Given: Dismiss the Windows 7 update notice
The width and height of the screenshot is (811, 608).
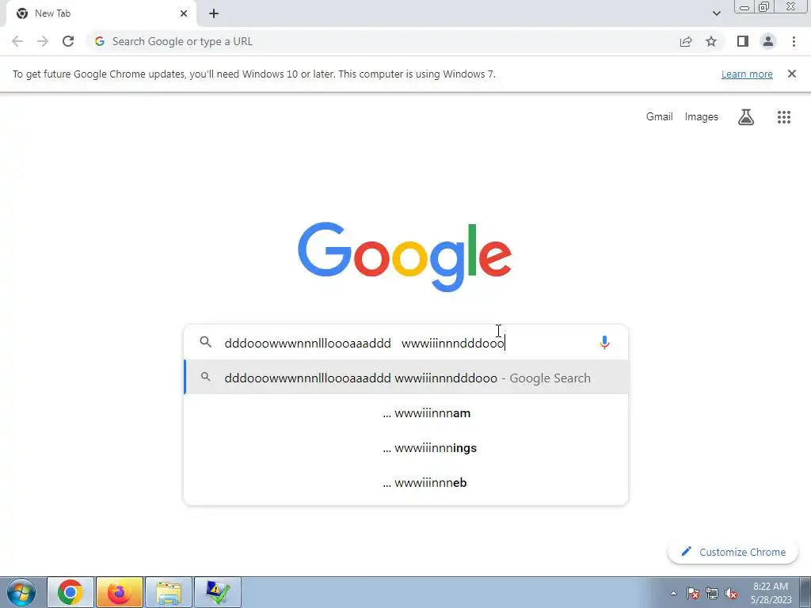Looking at the screenshot, I should tap(792, 74).
